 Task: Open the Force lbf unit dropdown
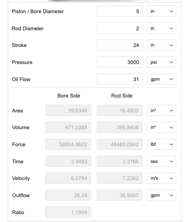coord(161,144)
